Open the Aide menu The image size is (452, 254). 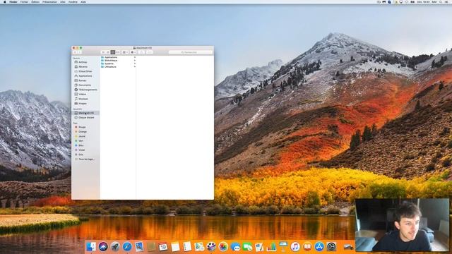(x=83, y=1)
